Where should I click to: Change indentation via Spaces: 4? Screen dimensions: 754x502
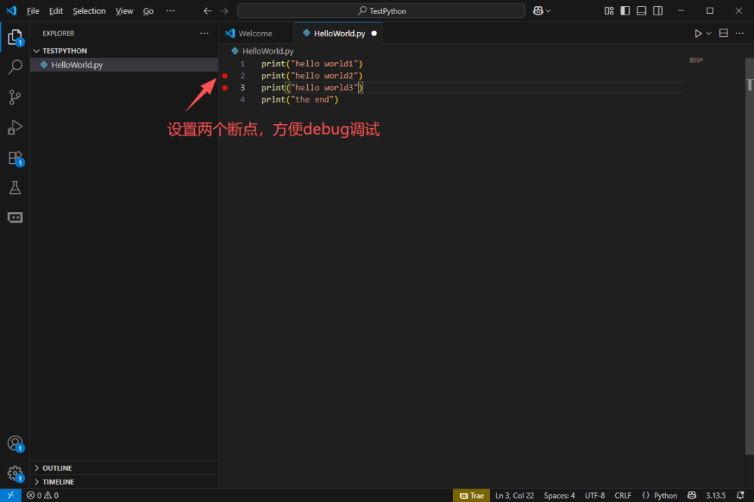[559, 495]
